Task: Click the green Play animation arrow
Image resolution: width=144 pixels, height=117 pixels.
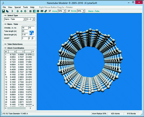Action: (12, 11)
